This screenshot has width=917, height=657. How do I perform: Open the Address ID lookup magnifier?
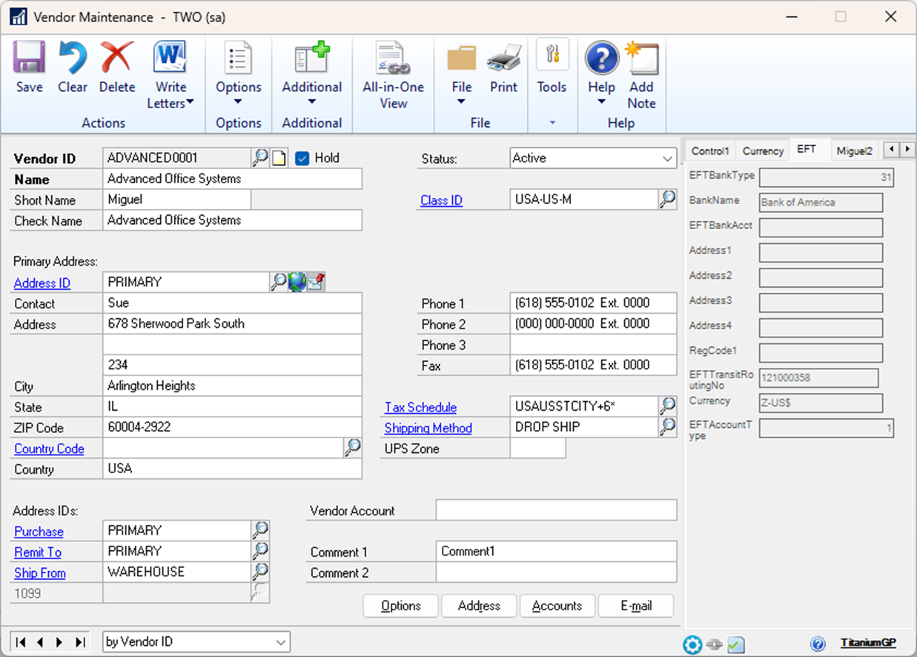278,282
